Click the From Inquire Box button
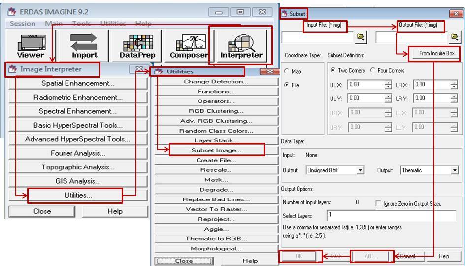This screenshot has height=266, width=465. click(436, 53)
